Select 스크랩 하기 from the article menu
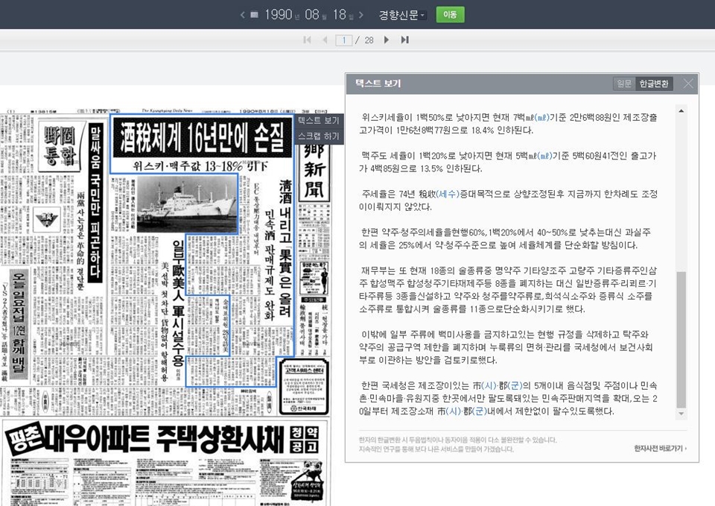The width and height of the screenshot is (715, 506). pyautogui.click(x=320, y=136)
